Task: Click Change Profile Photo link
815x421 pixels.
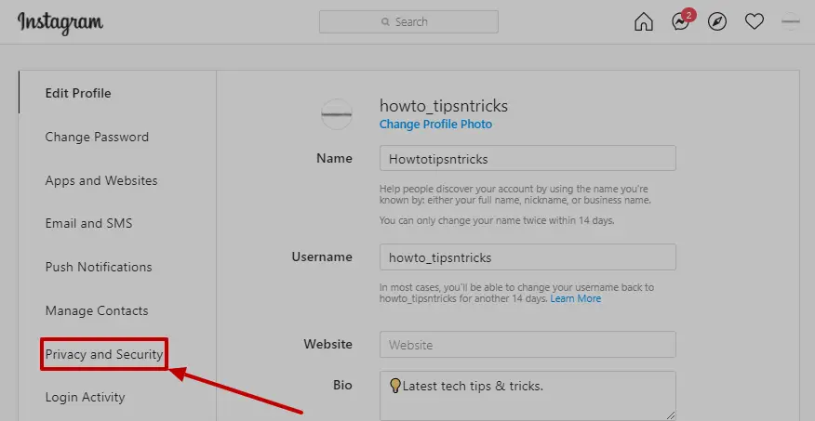Action: click(435, 124)
